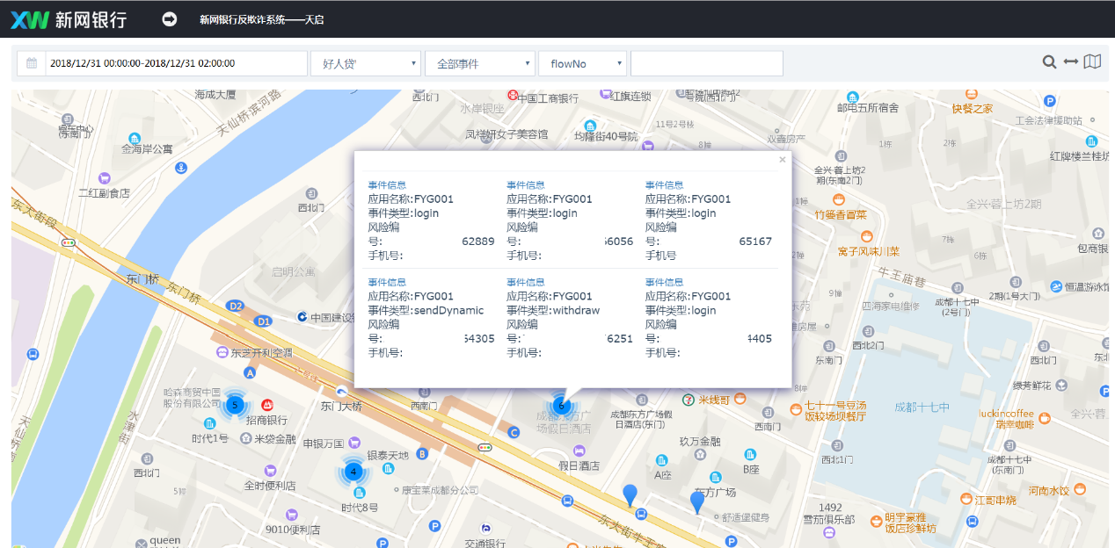Click the empty search text box
The height and width of the screenshot is (548, 1115).
coord(707,63)
